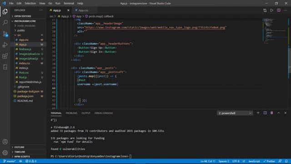Split the editor to the right

(x=279, y=10)
